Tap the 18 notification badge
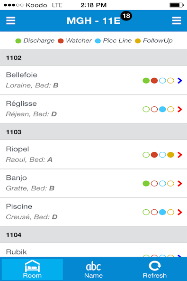 click(x=126, y=16)
